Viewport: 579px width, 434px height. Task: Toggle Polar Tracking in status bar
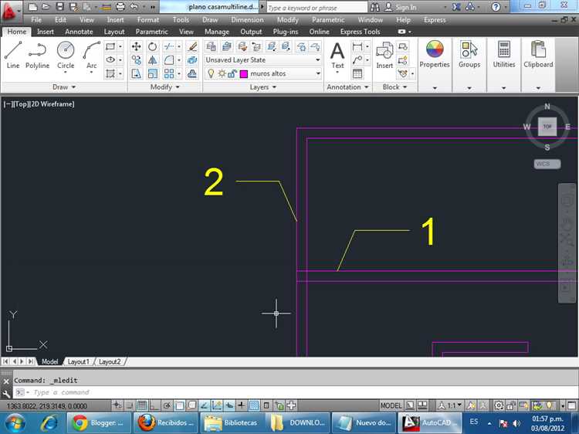click(167, 405)
